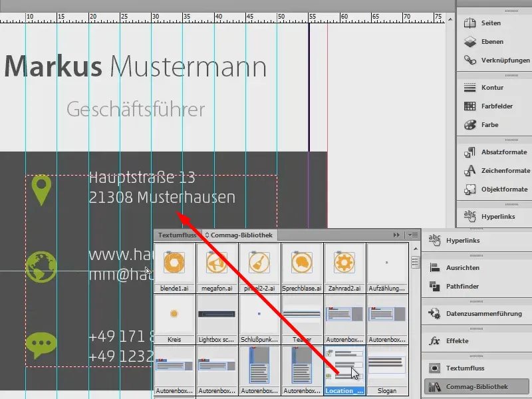Screen dimensions: 532x399
Task: Select the Slogan library item
Action: [x=387, y=370]
